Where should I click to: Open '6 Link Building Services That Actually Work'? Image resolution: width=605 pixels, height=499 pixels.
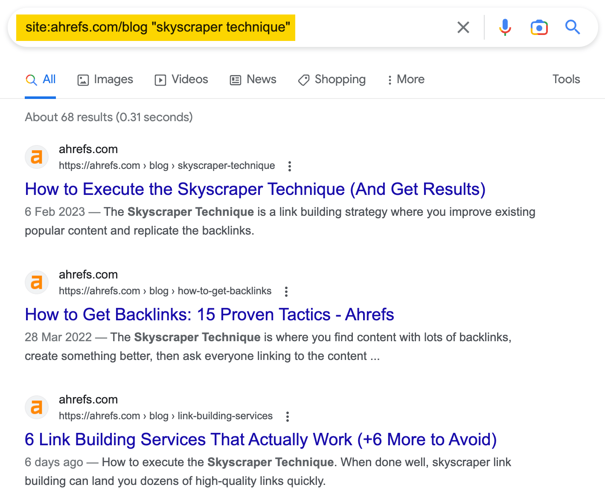[261, 439]
